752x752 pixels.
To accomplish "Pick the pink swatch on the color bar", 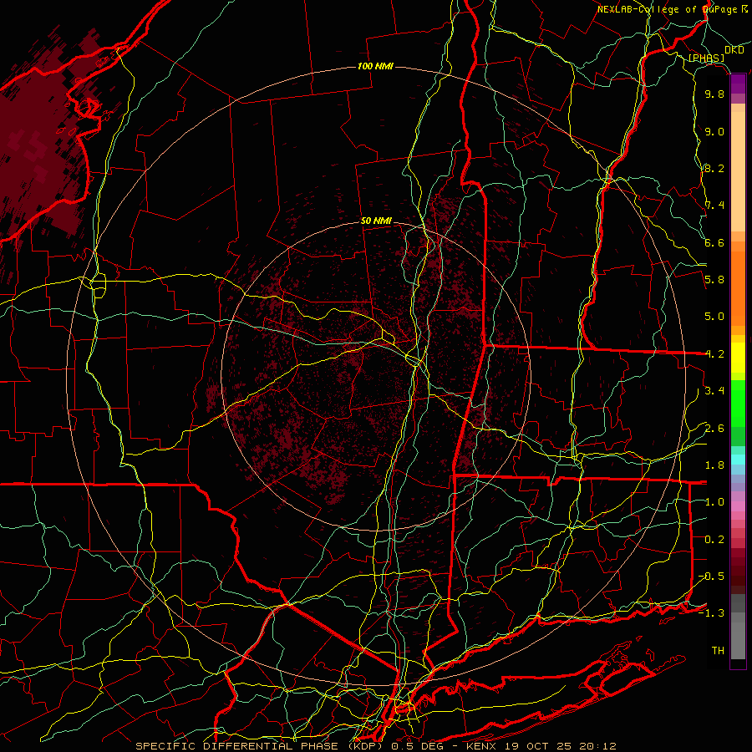I will point(738,506).
